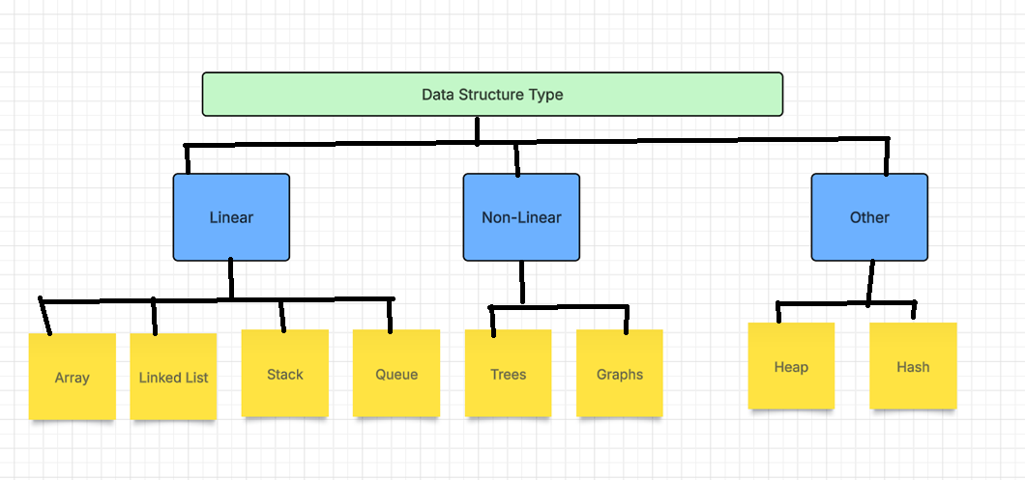Click the vertical line directly under Non-Linear box

[522, 282]
